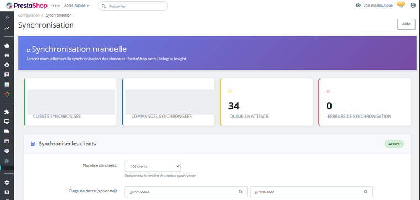Open the dashboard trending-up sidebar icon

coord(7,28)
